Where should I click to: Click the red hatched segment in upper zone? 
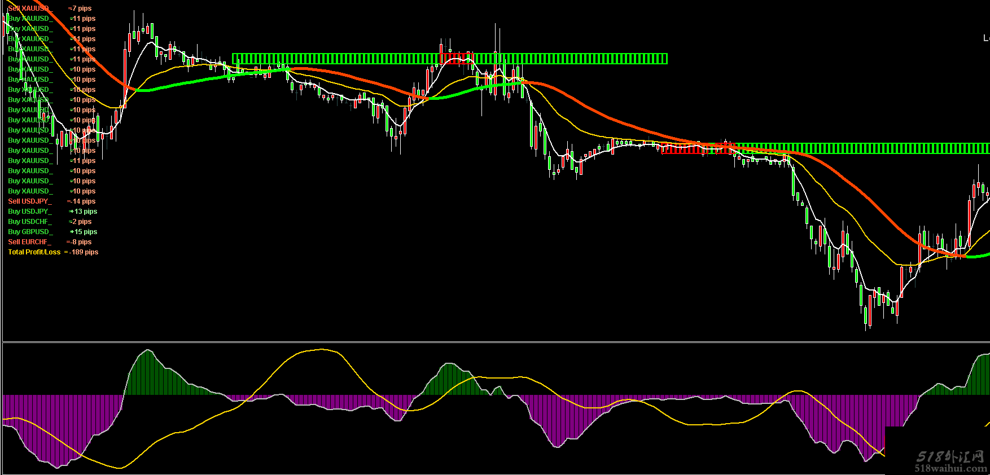455,59
